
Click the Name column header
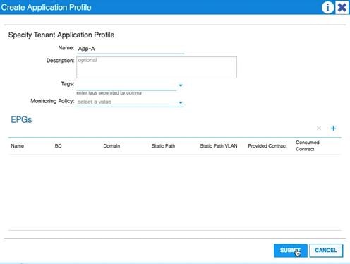coord(18,146)
